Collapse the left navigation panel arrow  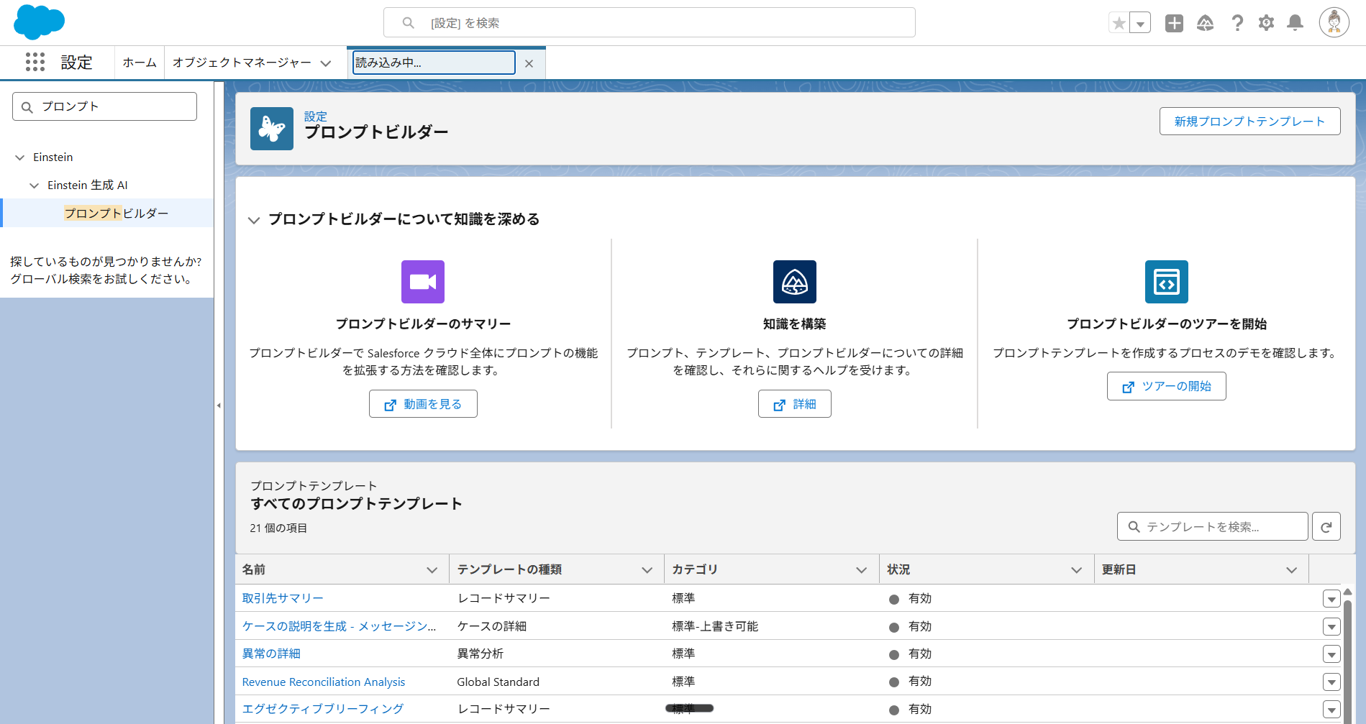tap(219, 405)
